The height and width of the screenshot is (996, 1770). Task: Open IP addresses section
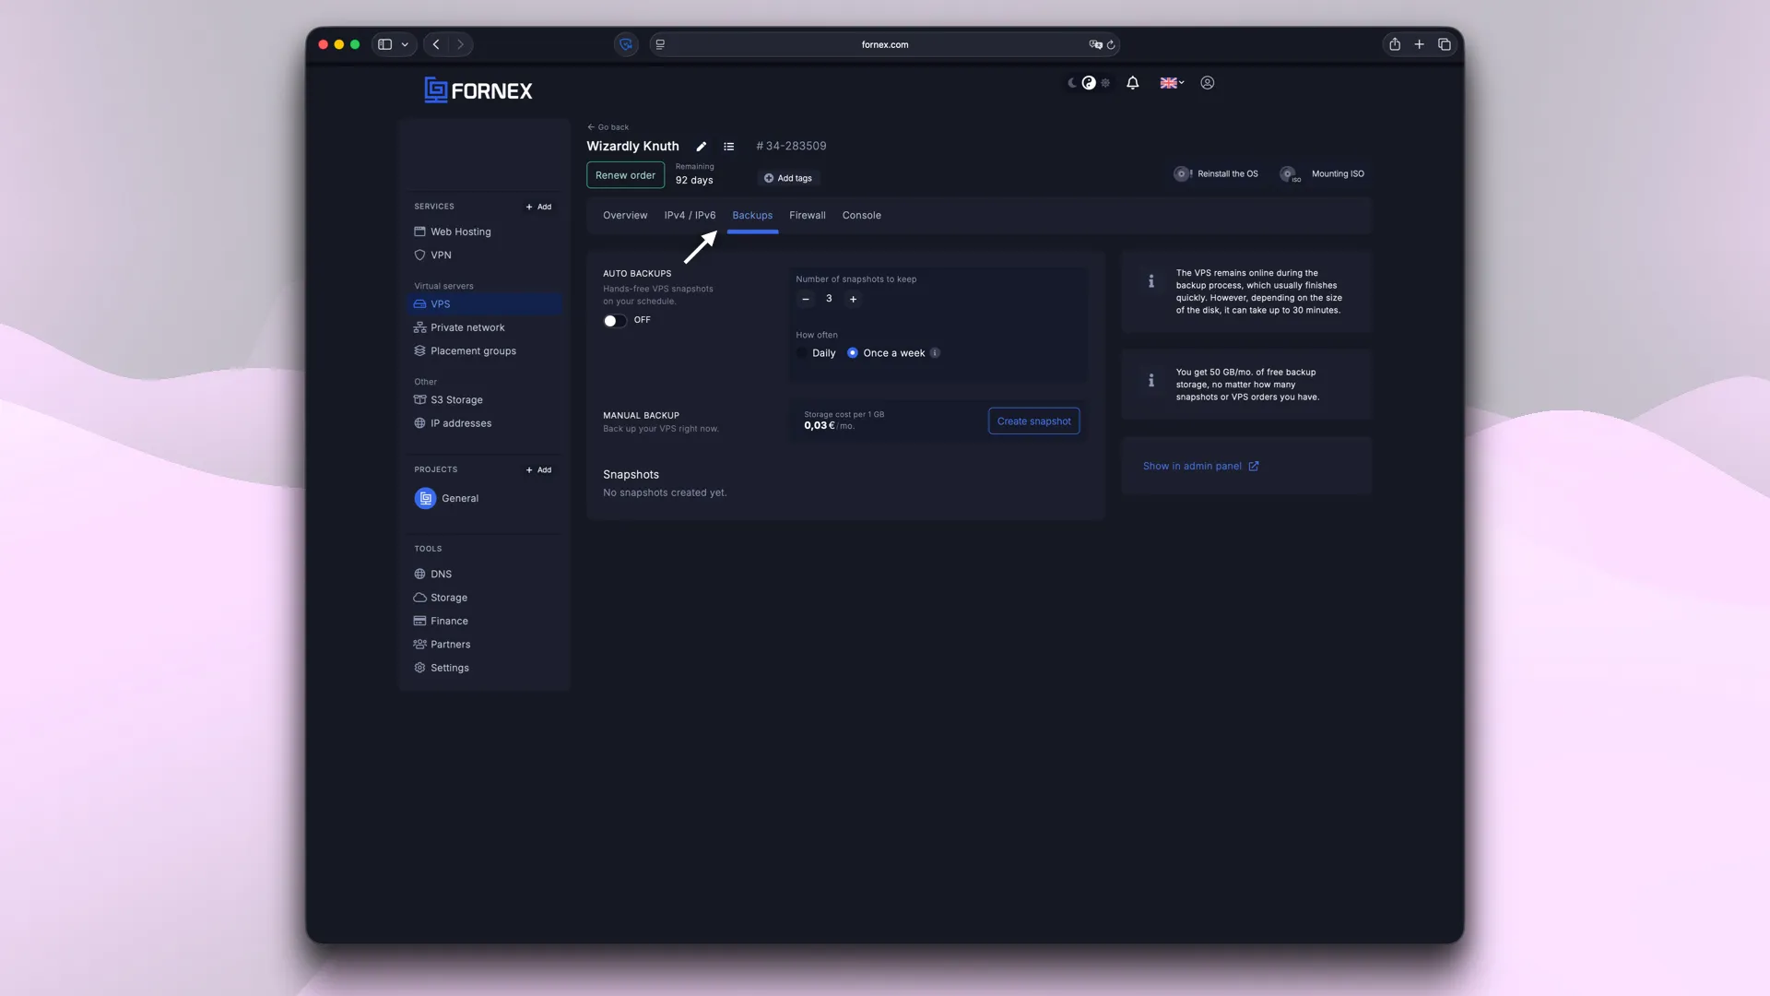(x=461, y=422)
